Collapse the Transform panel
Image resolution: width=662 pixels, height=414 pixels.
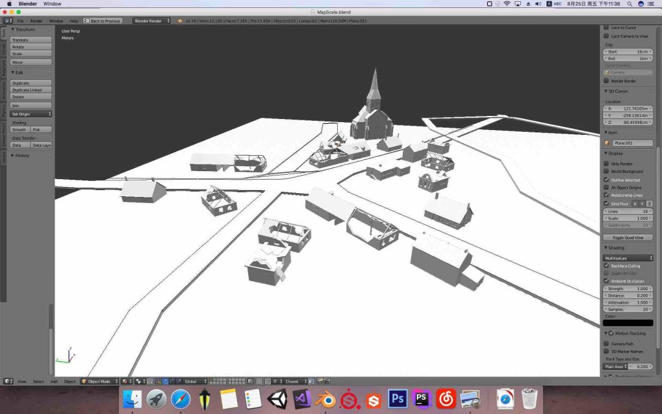[x=13, y=29]
